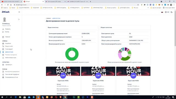Reload the page with the refresh icon
176x99 pixels.
[8, 5]
